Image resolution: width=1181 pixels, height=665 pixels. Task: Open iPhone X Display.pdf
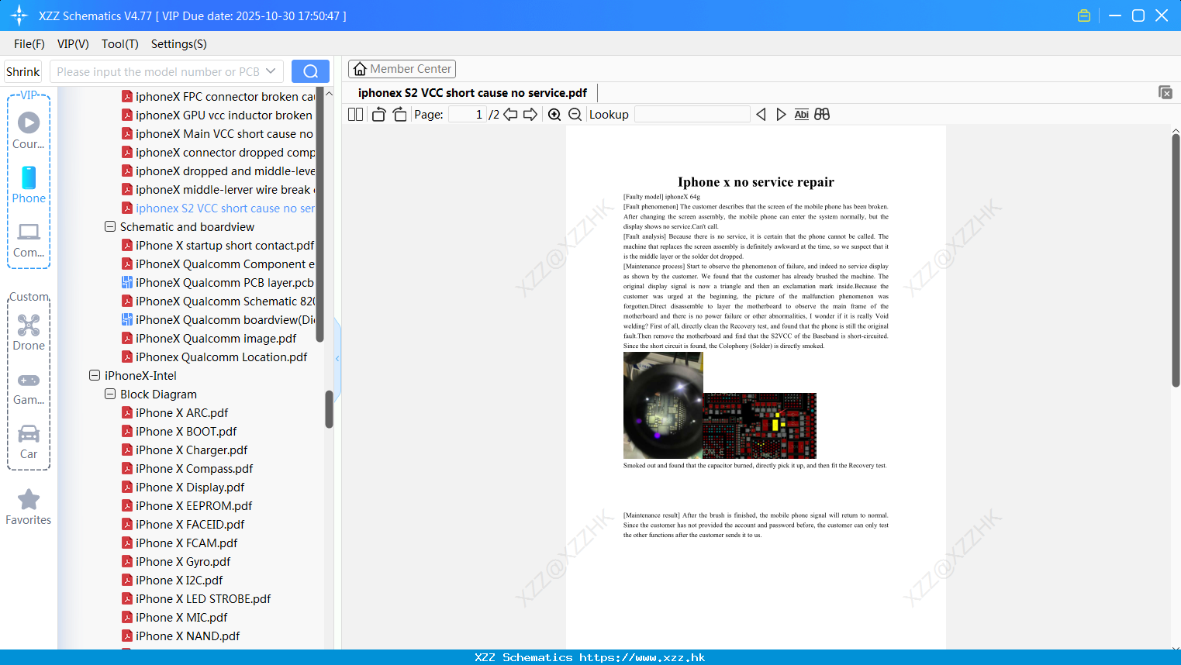click(184, 488)
